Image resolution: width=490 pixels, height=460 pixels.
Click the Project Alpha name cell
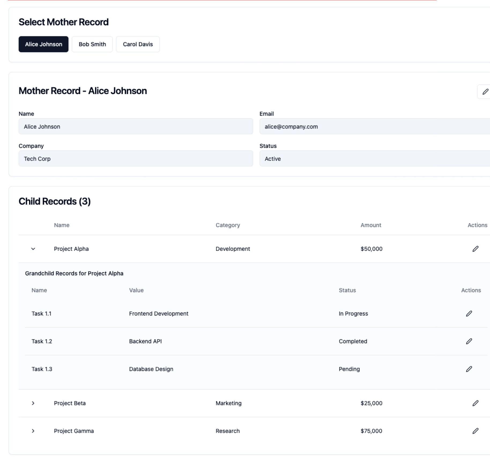(x=71, y=249)
